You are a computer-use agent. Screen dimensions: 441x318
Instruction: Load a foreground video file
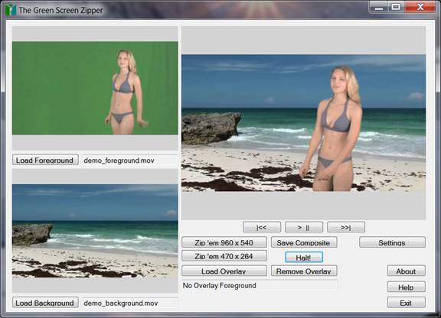(45, 160)
